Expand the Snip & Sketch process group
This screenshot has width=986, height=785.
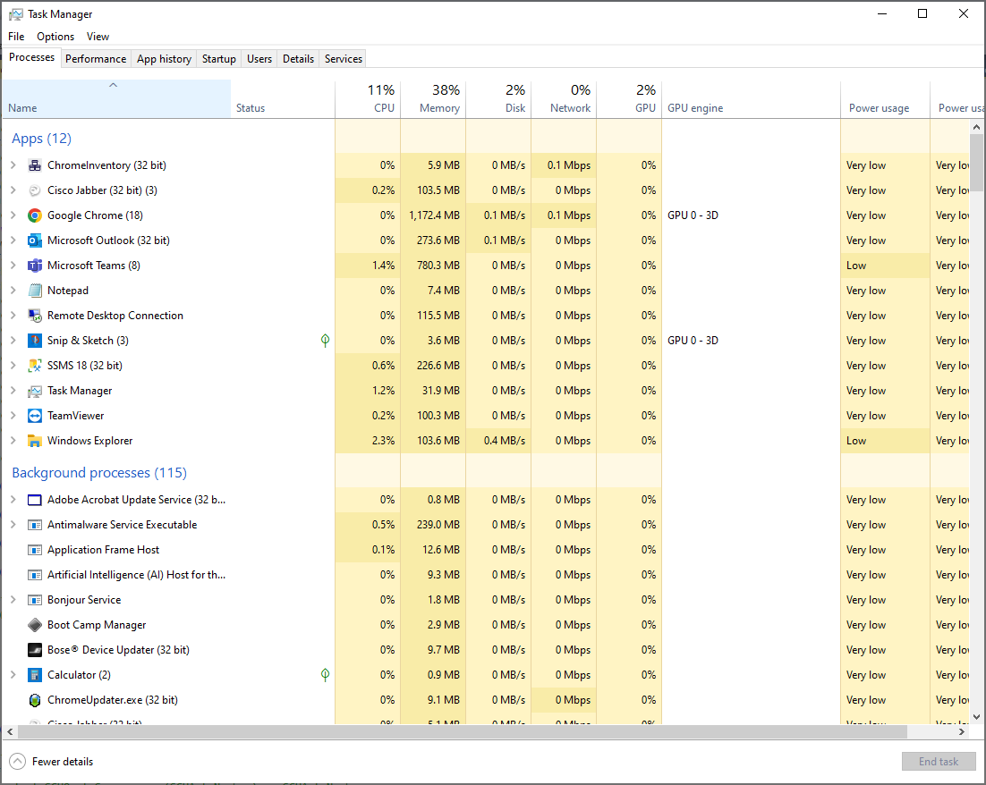pos(13,341)
